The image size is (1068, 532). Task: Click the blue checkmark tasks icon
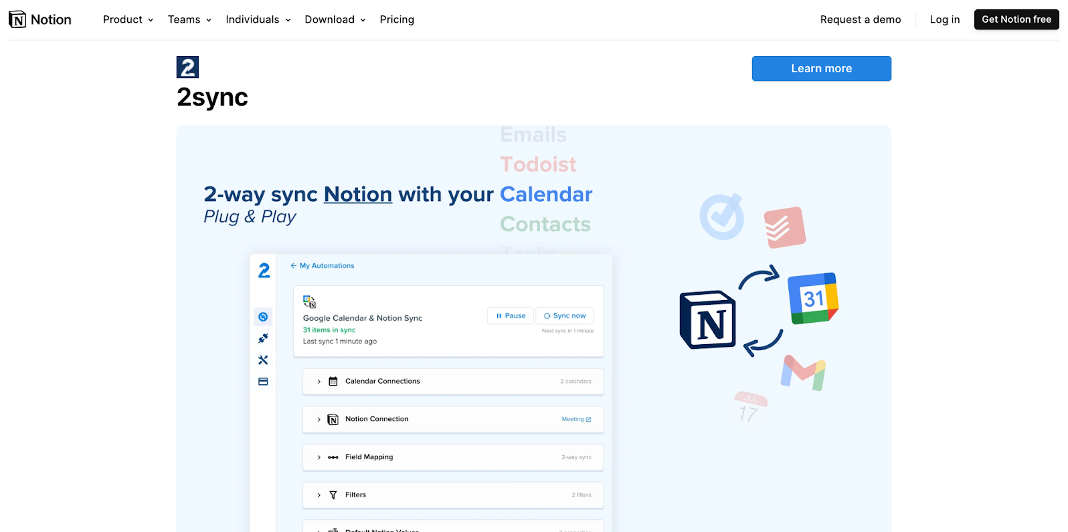pyautogui.click(x=722, y=217)
